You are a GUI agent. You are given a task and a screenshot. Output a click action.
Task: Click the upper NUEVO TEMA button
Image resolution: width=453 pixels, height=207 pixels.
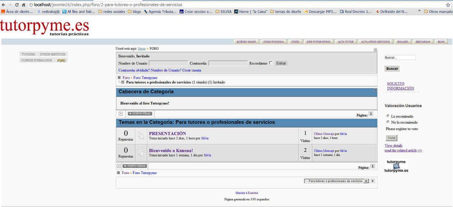point(140,114)
